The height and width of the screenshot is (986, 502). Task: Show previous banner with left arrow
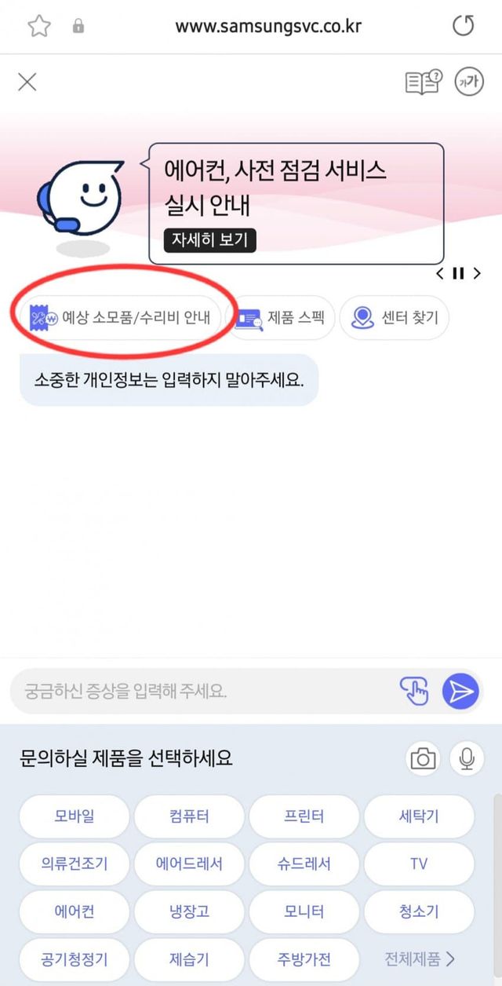pos(440,273)
